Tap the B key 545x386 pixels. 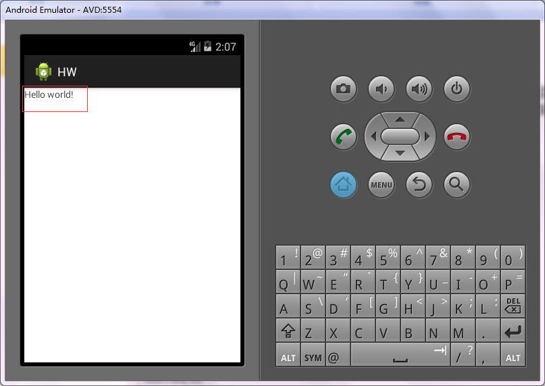413,330
